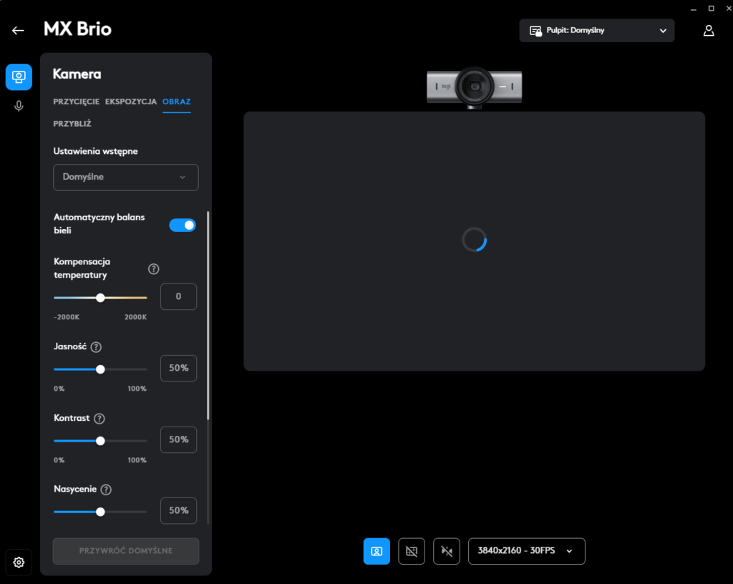Open the 3840x2160 - 30FPS resolution dropdown
This screenshot has width=733, height=584.
526,551
